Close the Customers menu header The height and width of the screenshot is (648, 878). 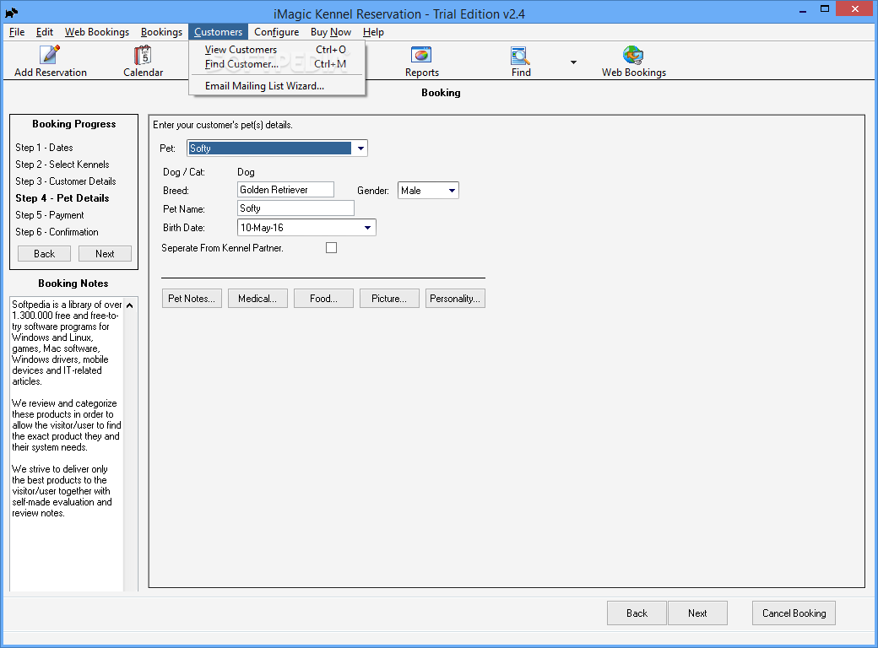pos(218,32)
